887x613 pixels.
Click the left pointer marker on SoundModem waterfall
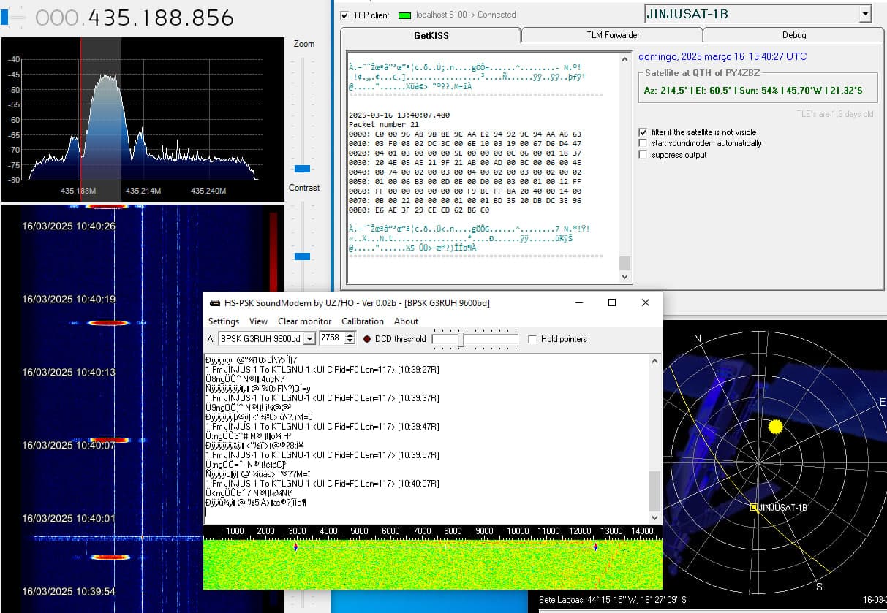295,547
